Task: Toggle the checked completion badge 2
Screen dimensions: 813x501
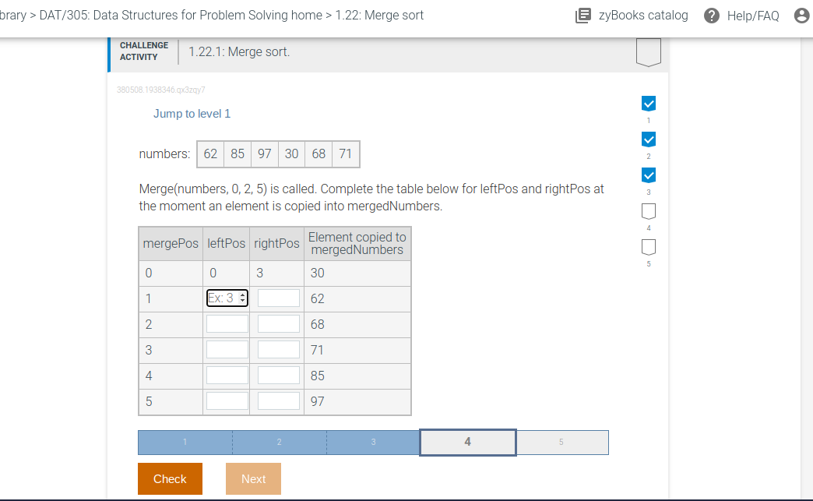Action: click(x=648, y=139)
